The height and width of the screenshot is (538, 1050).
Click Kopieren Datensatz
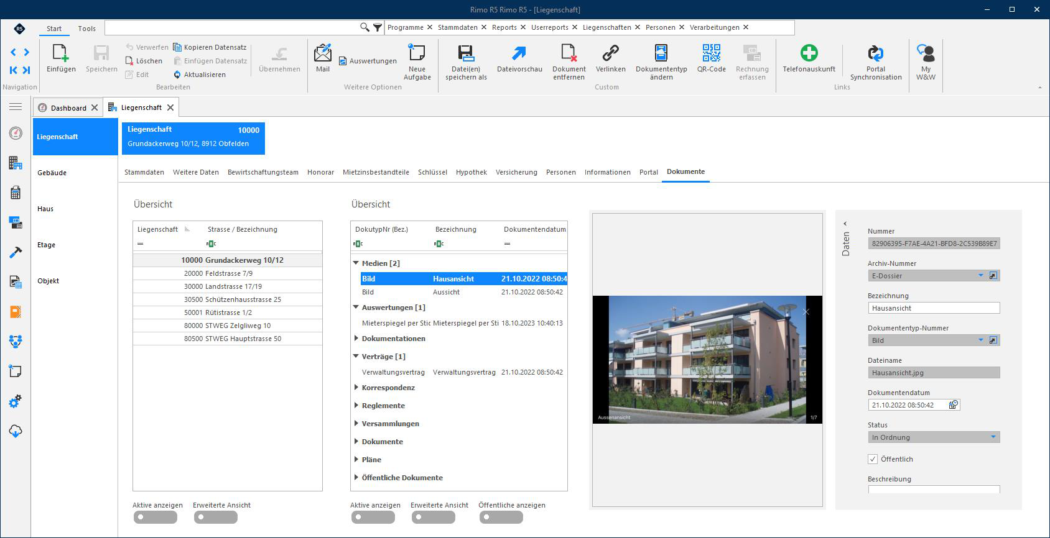(x=210, y=47)
